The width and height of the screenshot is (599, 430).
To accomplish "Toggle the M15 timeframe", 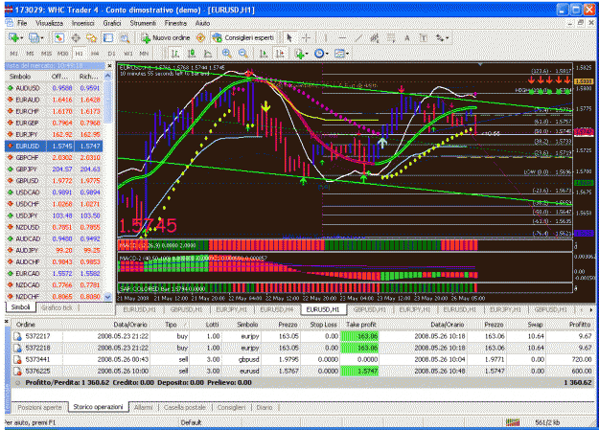I will [46, 54].
